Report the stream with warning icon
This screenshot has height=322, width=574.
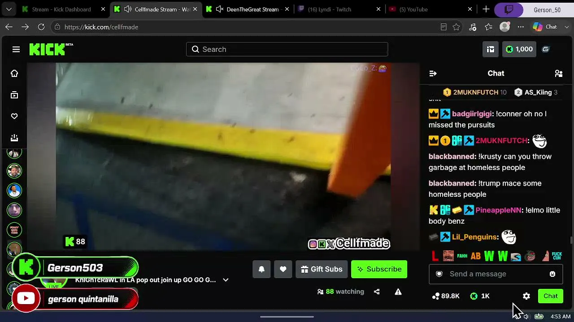(398, 292)
